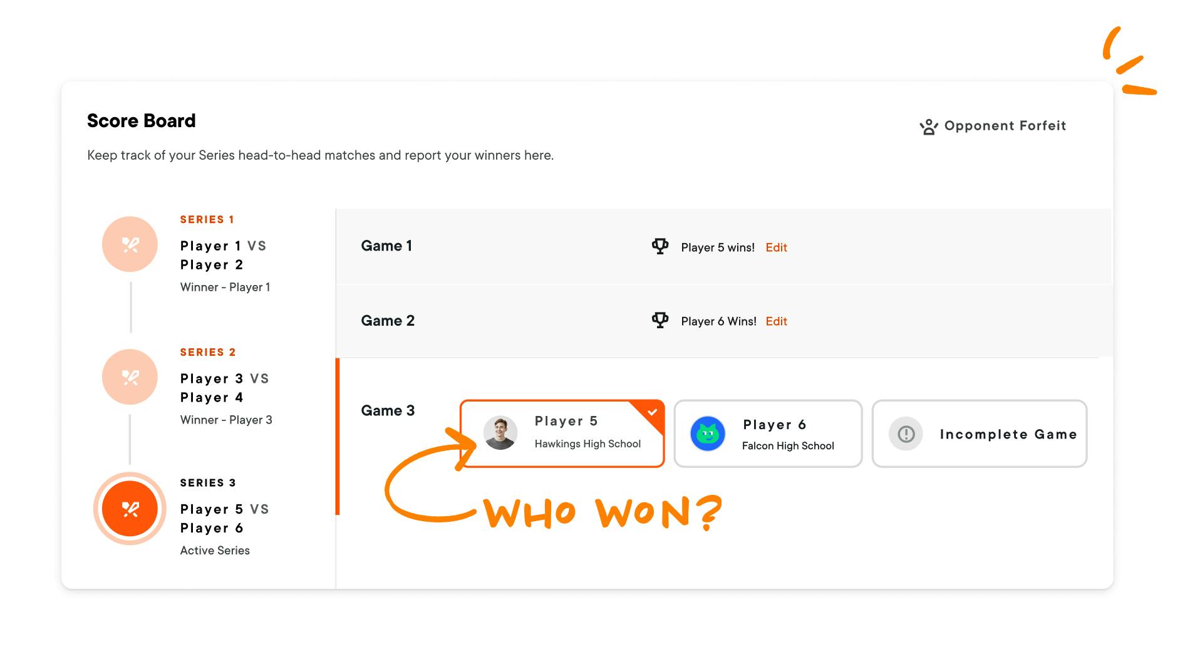Click the Game 1 trophy icon

[x=660, y=246]
